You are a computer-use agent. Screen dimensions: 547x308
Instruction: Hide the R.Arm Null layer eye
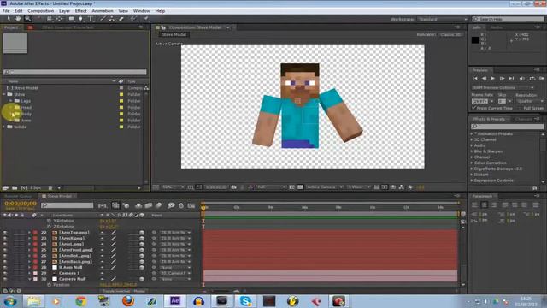click(5, 268)
